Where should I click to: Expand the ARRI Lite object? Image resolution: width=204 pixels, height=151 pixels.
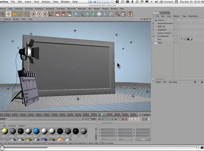(153, 27)
